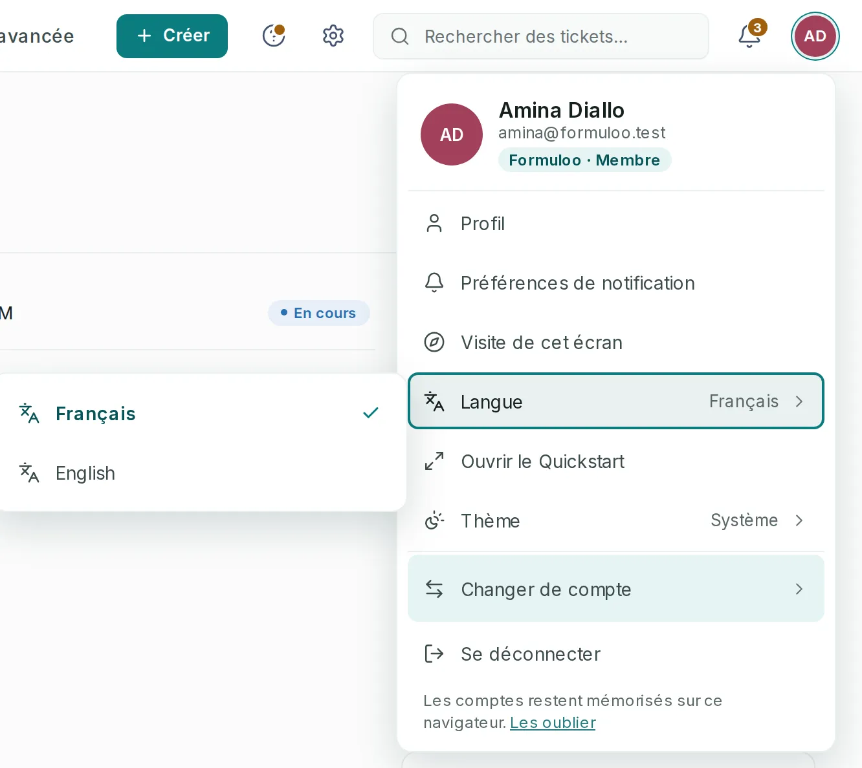This screenshot has width=862, height=768.
Task: Focus the Rechercher des tickets search field
Action: tap(541, 36)
